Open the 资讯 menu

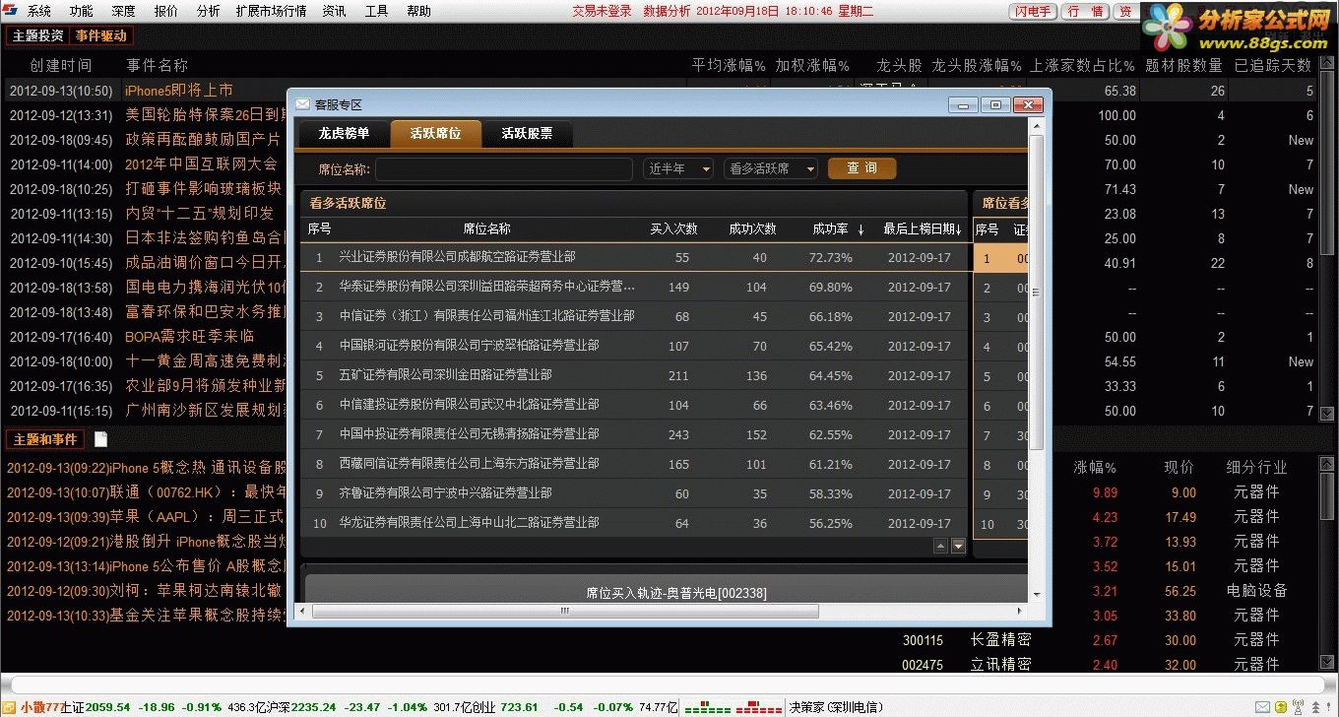click(x=335, y=12)
